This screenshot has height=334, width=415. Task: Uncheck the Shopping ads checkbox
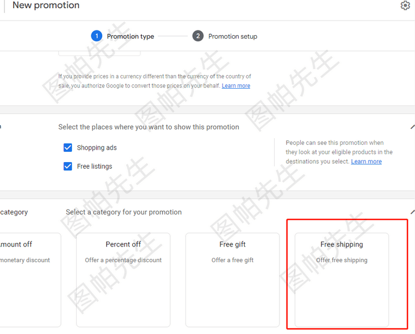point(68,147)
